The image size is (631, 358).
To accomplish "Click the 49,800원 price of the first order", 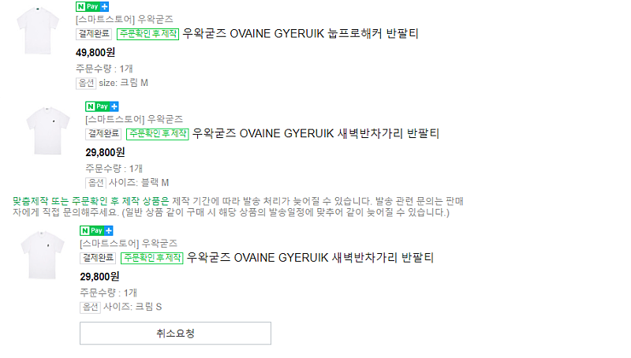I will pos(95,53).
